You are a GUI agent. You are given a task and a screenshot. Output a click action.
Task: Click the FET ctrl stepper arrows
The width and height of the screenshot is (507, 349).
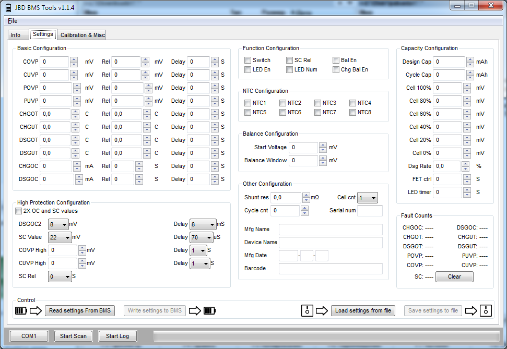[467, 179]
